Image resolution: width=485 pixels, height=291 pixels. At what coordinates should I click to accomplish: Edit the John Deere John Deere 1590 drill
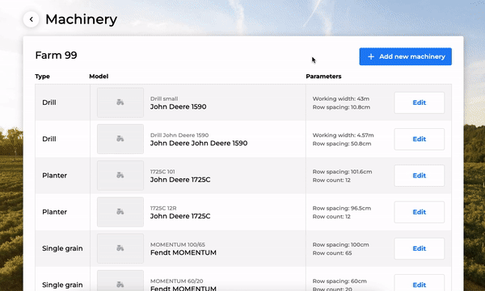419,139
